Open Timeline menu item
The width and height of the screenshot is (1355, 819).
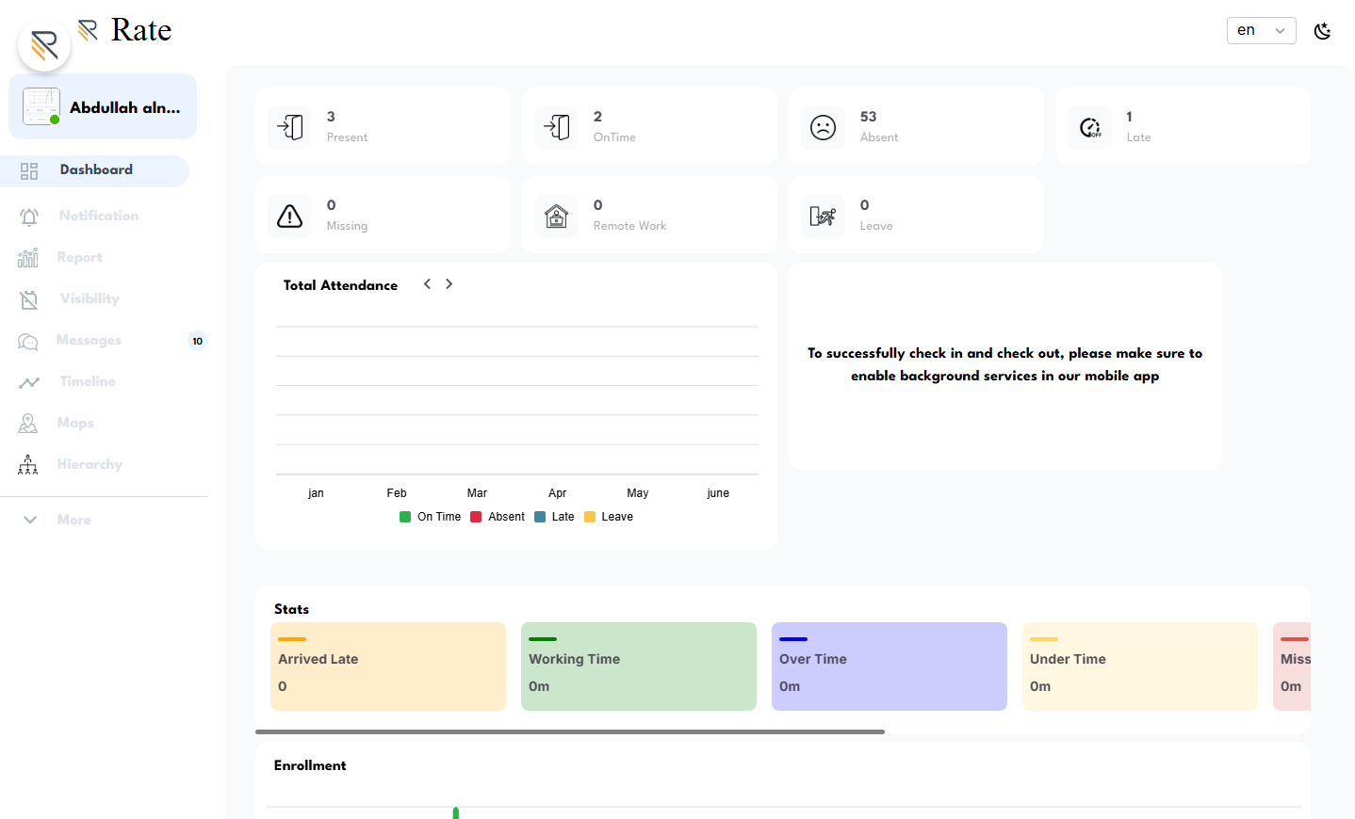pyautogui.click(x=88, y=381)
